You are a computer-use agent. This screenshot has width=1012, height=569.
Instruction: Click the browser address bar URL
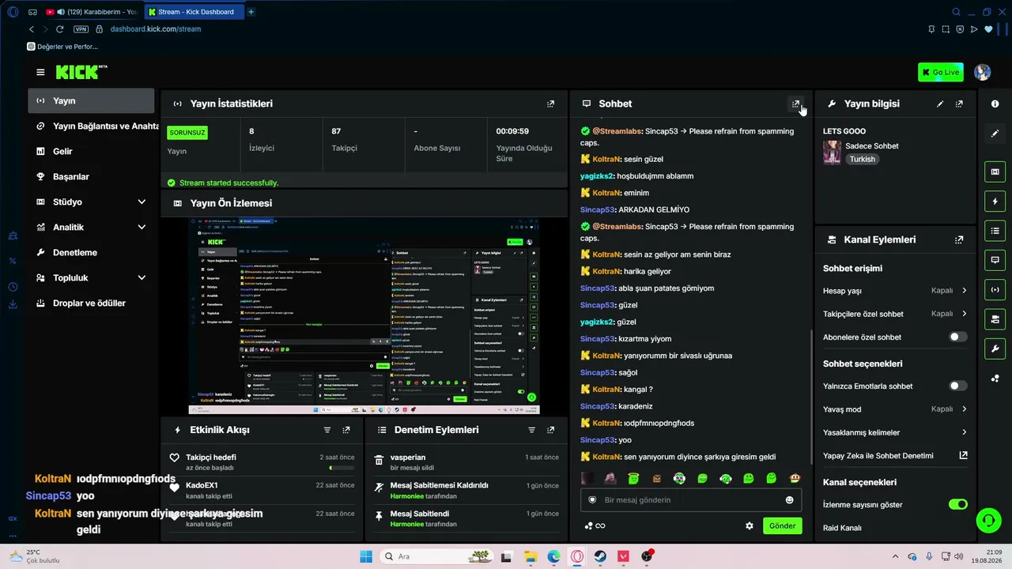click(156, 29)
